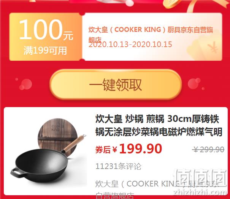Open the store name link below reviews
Screen dimensions: 230x199
click(x=157, y=189)
